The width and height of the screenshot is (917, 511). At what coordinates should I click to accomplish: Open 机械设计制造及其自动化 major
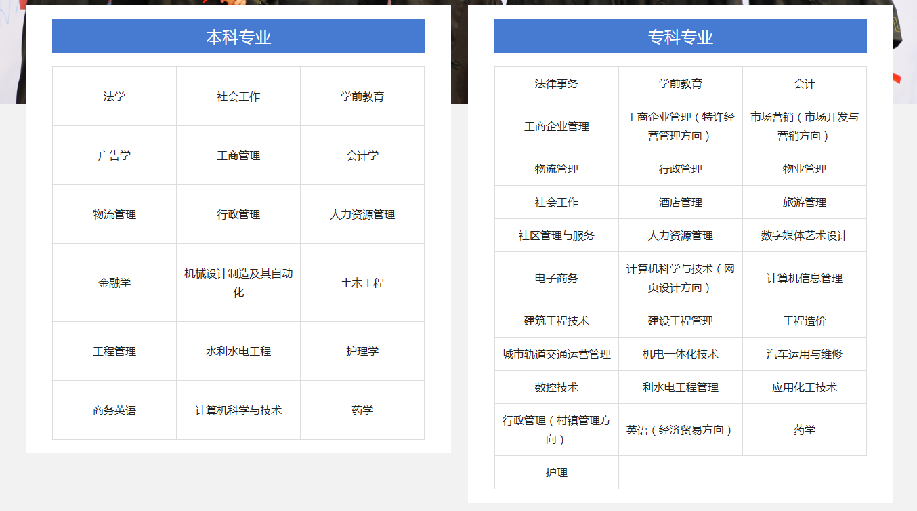[x=238, y=283]
